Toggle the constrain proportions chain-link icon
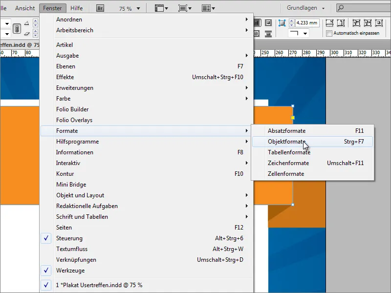391x293 pixels. point(17,29)
